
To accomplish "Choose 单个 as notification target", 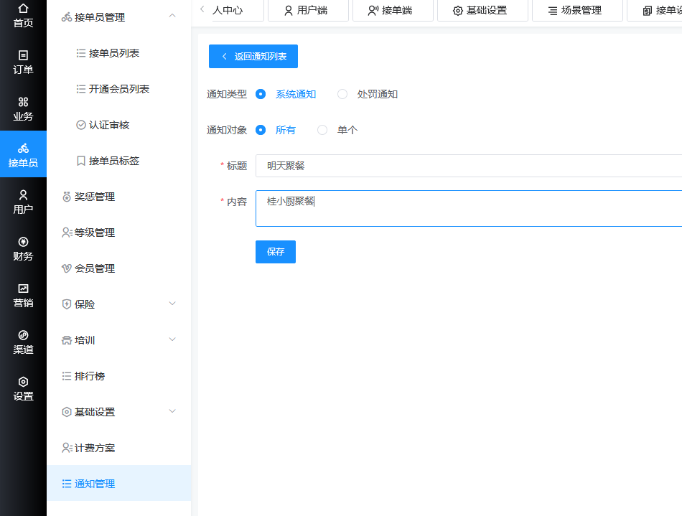I will 322,130.
